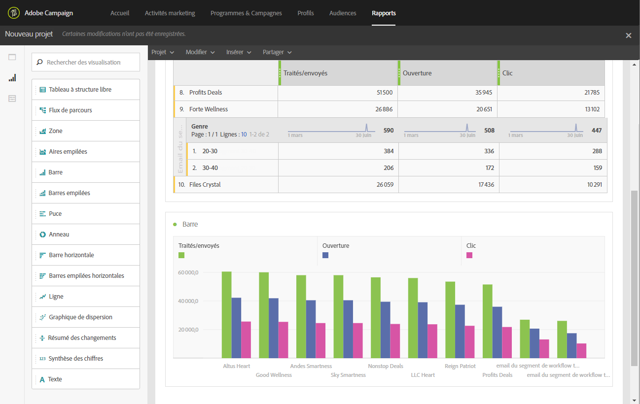Open the Modifier dropdown menu
The image size is (640, 404).
[200, 52]
